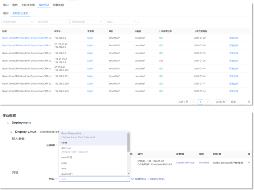
Task: Click the 上次改密状态 column header
Action: [x=165, y=31]
